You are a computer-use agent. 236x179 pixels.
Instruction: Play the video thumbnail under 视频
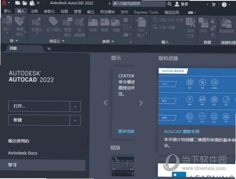[x=123, y=166]
